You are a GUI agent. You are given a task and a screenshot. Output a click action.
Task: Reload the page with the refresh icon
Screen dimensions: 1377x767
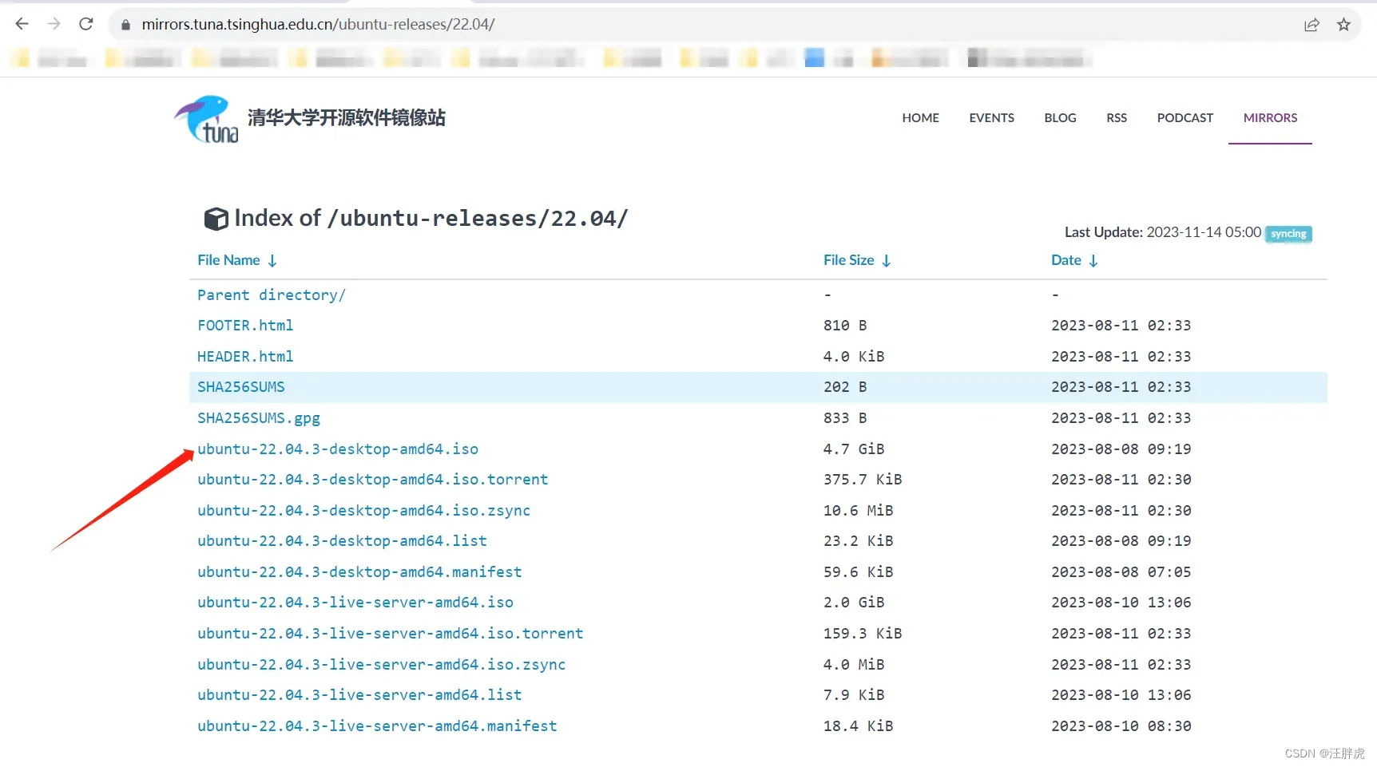(86, 24)
